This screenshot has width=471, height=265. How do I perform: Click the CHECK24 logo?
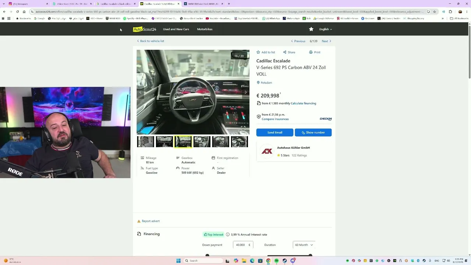tap(326, 119)
